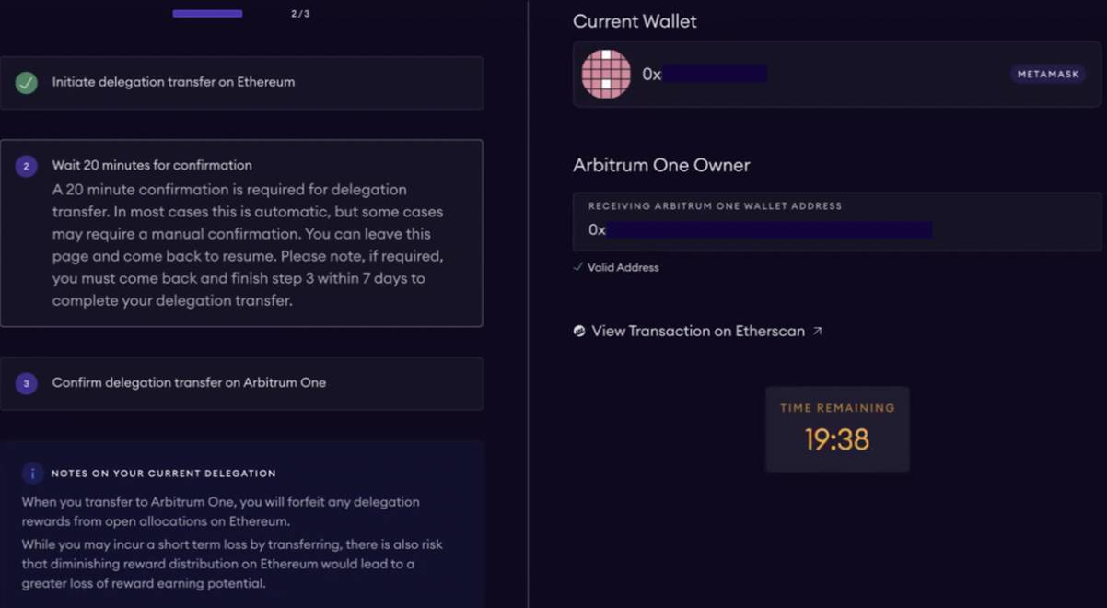Click the external link arrow after Etherscan
Screen dimensions: 1107x608
817,331
